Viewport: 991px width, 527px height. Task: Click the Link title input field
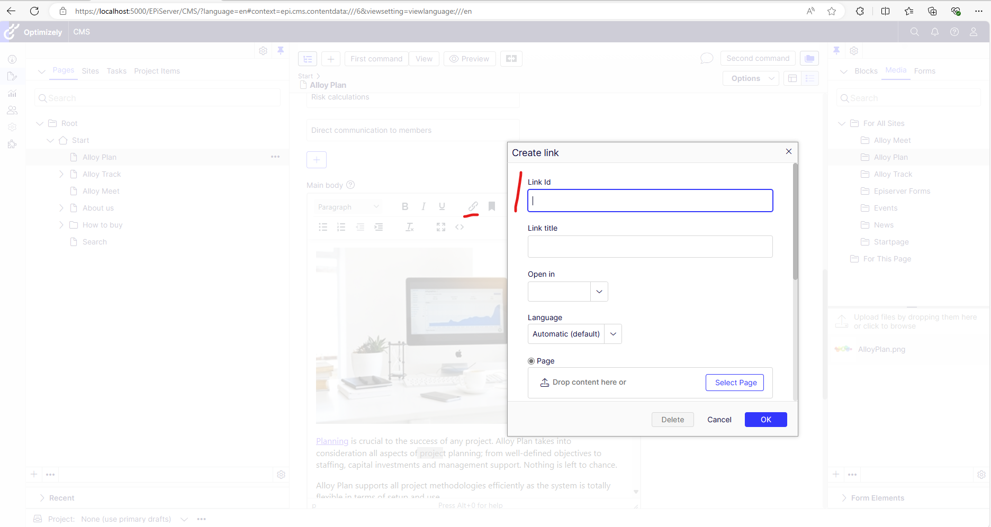coord(650,247)
